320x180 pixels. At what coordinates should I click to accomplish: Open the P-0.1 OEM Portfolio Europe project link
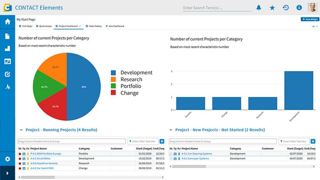(46, 154)
